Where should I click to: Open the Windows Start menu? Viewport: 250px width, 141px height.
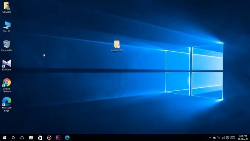4,137
